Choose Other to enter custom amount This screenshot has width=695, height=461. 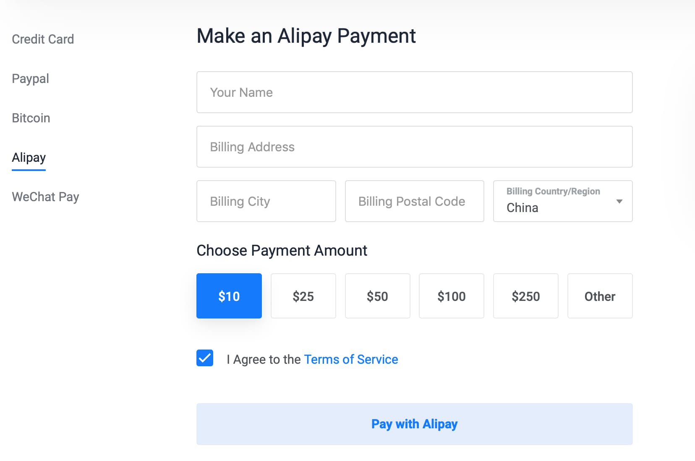pyautogui.click(x=600, y=296)
